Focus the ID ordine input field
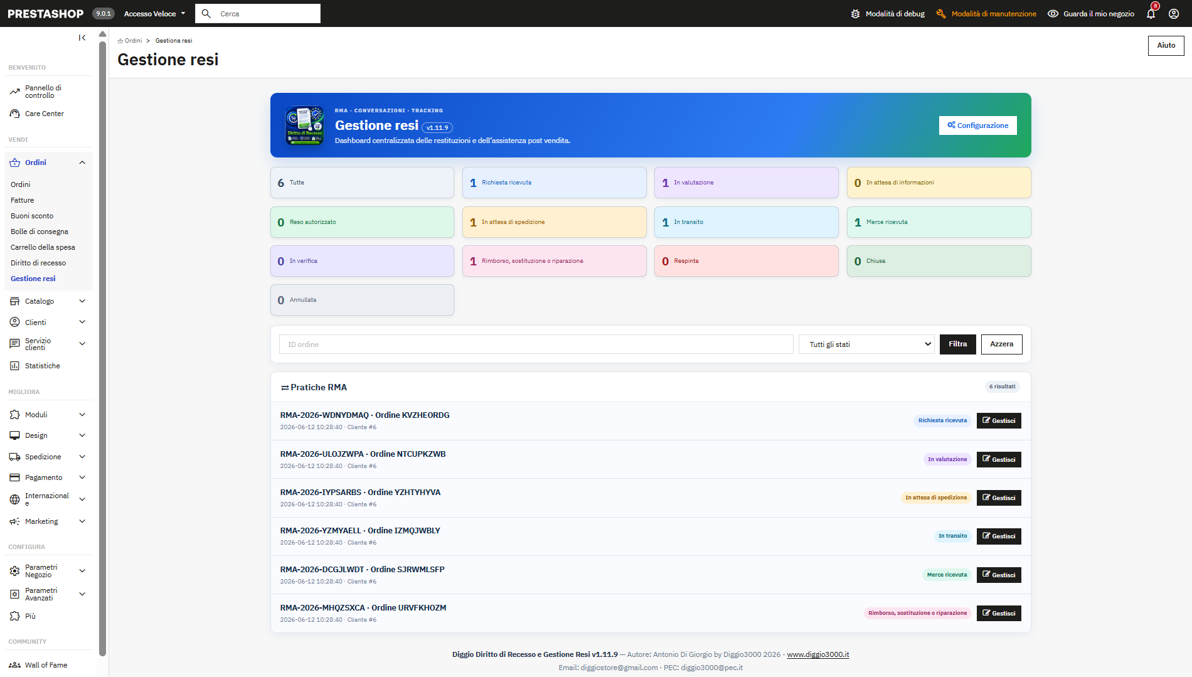The height and width of the screenshot is (677, 1192). (x=536, y=344)
